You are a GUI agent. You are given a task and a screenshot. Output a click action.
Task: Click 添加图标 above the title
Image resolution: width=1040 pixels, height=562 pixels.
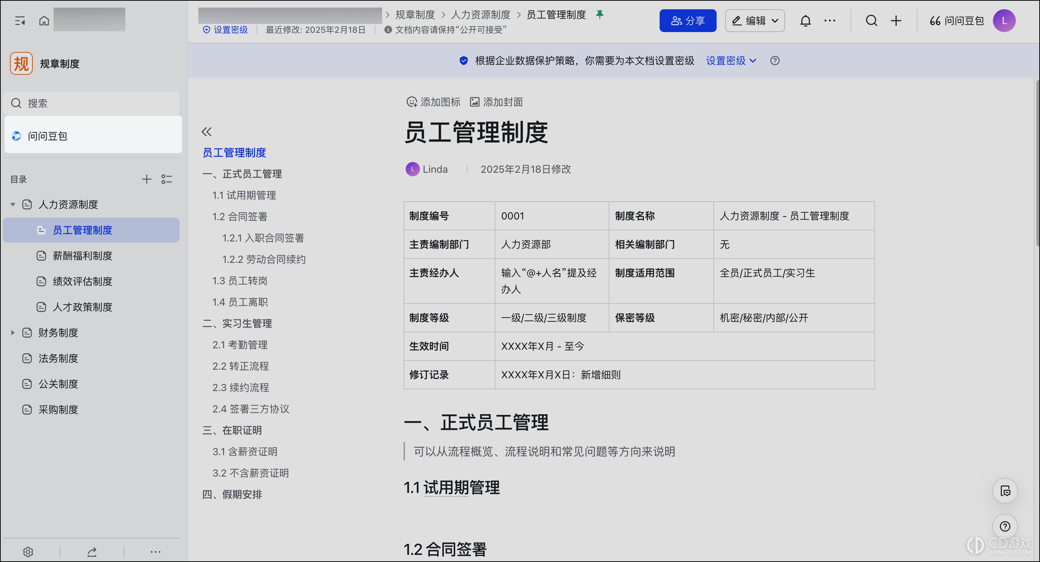coord(433,102)
